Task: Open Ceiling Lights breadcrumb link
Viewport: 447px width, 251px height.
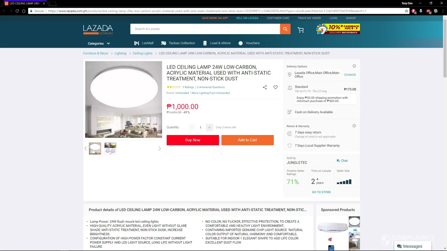Action: [143, 53]
